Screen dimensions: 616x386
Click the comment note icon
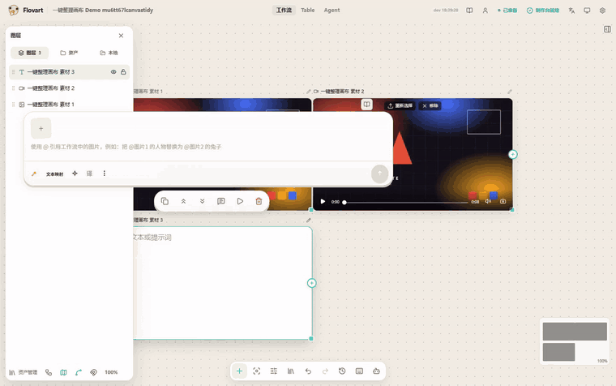(x=221, y=201)
